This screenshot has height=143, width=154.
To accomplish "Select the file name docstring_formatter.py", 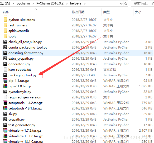I will 26,53.
